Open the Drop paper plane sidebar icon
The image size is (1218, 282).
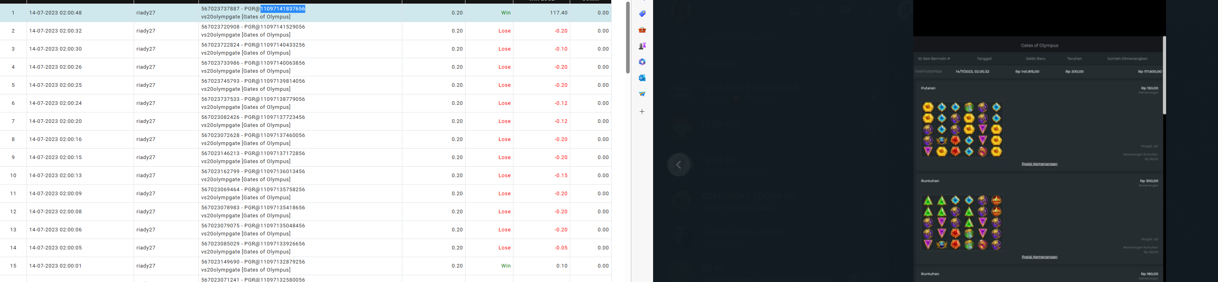pyautogui.click(x=642, y=94)
